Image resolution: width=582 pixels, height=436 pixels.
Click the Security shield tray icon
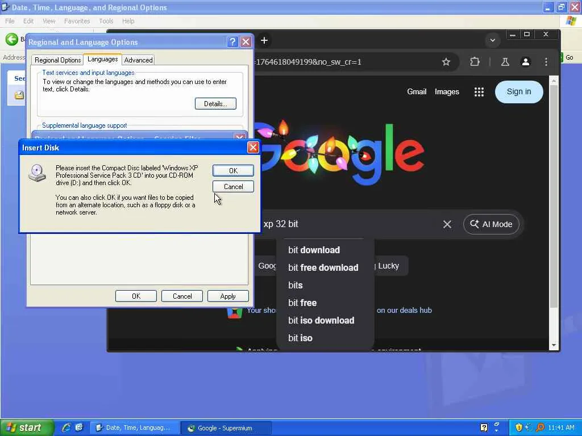point(518,427)
